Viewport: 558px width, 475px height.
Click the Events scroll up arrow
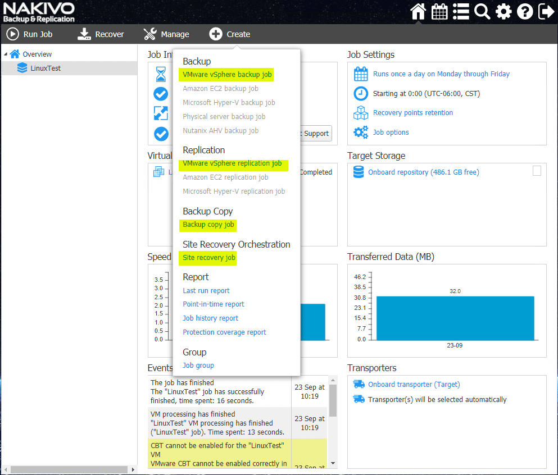333,380
